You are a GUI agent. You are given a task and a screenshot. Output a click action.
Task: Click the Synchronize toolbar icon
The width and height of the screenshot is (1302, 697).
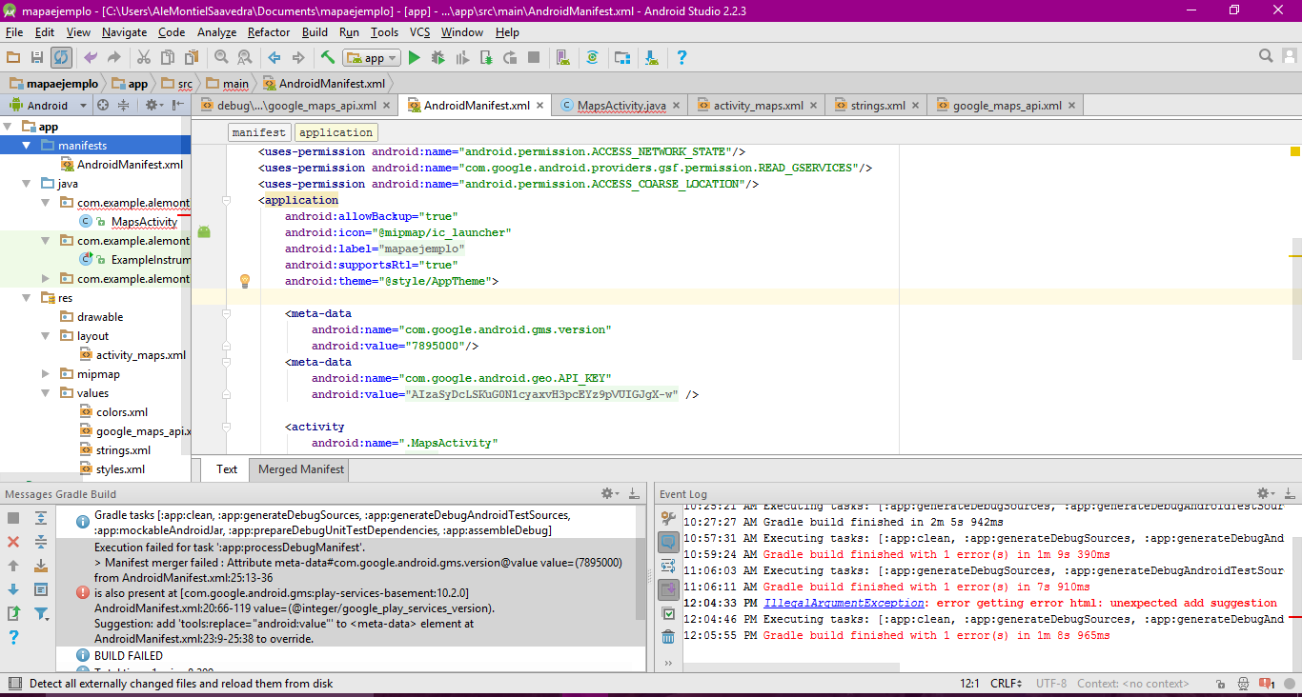click(61, 58)
